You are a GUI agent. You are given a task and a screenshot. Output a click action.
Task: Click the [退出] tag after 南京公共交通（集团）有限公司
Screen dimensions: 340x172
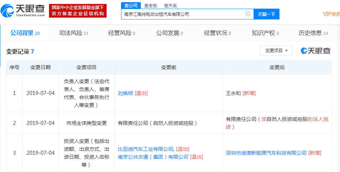coord(197,157)
